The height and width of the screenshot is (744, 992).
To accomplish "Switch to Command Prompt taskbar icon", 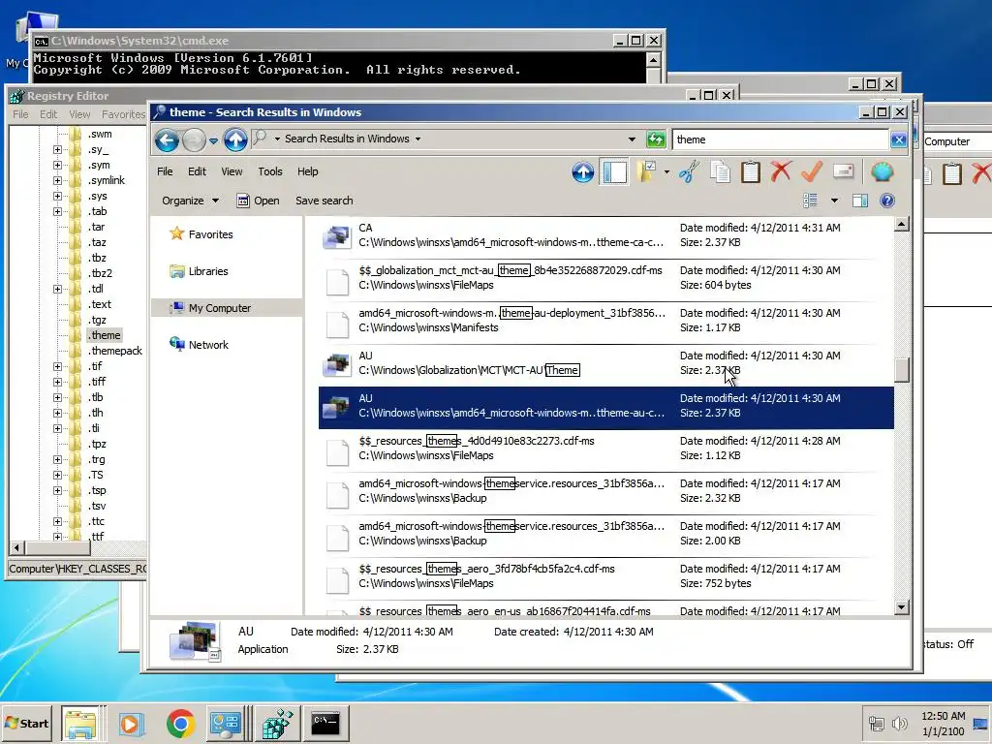I will pyautogui.click(x=326, y=723).
